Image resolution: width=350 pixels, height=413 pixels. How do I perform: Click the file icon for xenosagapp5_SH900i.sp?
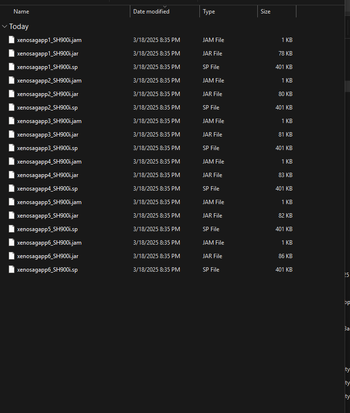point(12,229)
